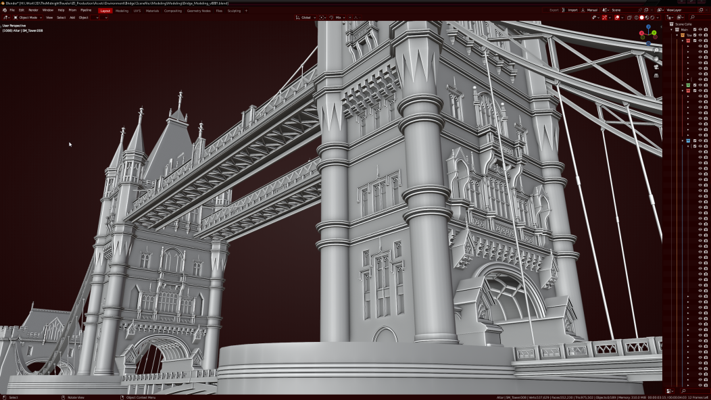Toggle camera view with the camera gizmo

(656, 67)
